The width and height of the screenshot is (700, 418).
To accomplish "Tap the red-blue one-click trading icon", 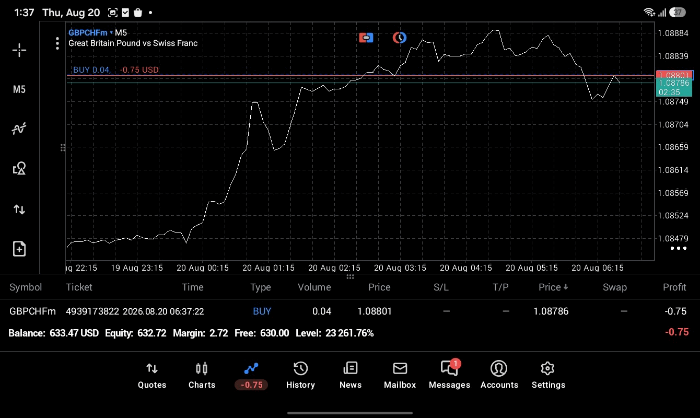I will [366, 38].
